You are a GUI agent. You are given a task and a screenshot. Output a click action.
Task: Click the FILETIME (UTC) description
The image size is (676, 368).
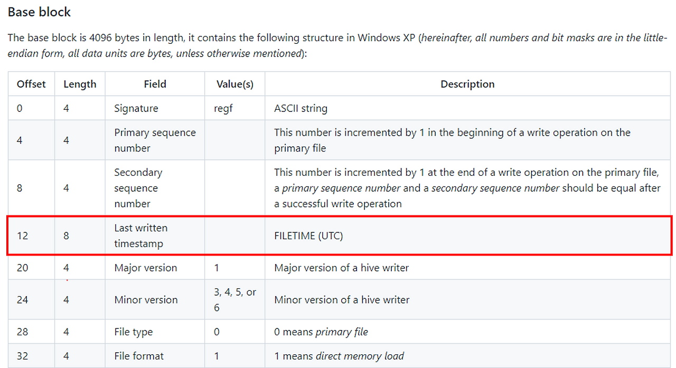pyautogui.click(x=308, y=236)
